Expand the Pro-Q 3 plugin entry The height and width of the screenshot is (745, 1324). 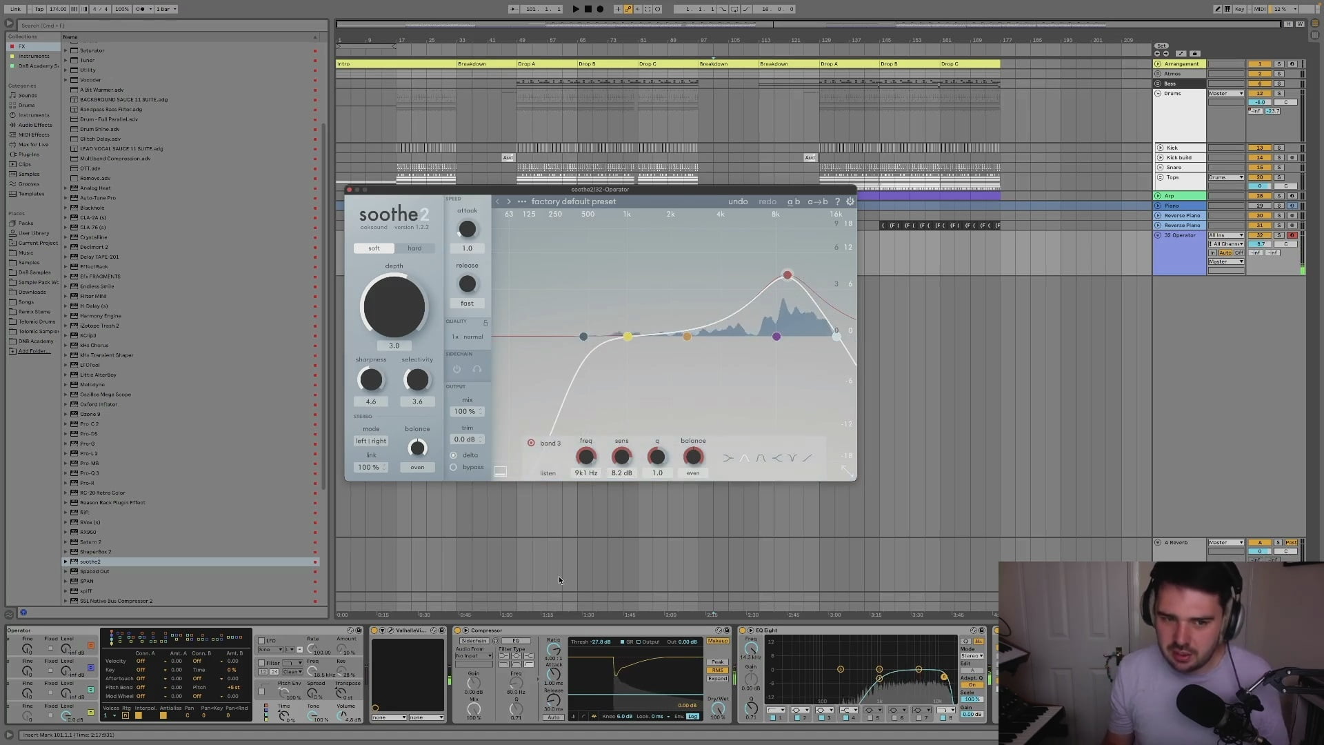tap(66, 473)
